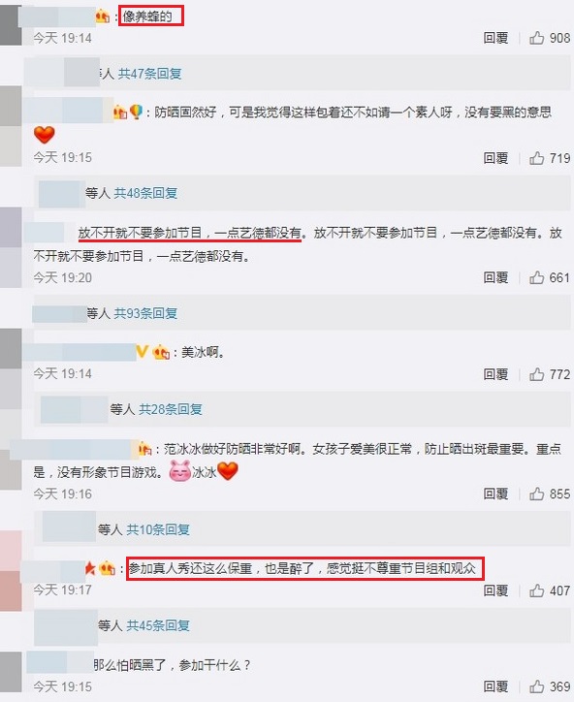Click 回覆 on the 19:17 comment
The image size is (574, 702).
click(495, 590)
